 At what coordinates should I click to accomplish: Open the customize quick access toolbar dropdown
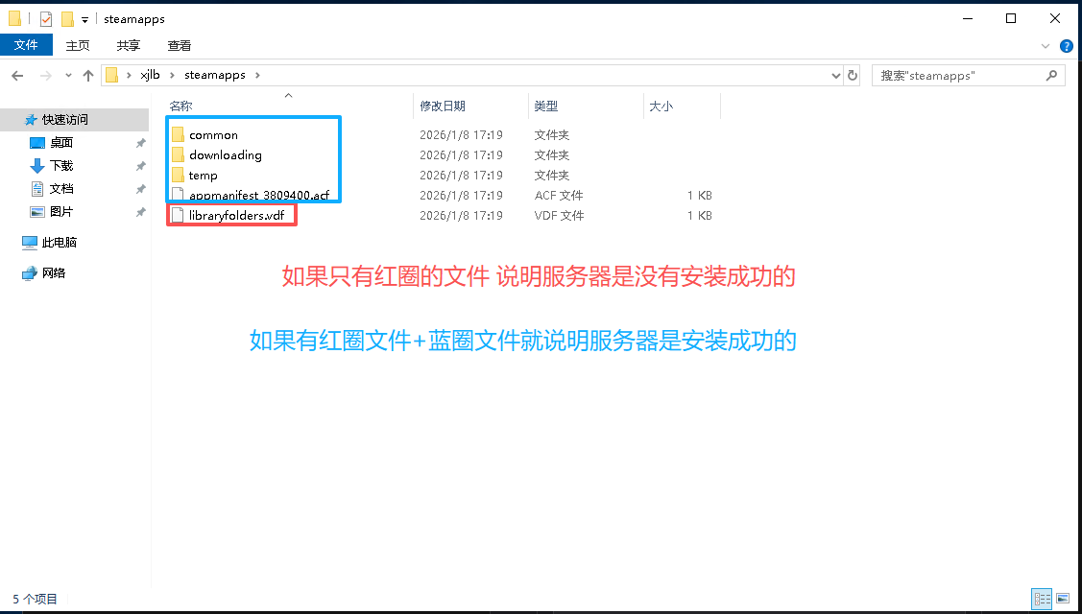(x=85, y=19)
